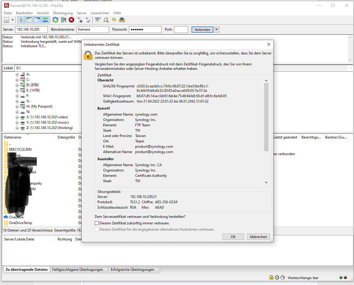The width and height of the screenshot is (354, 285).
Task: Click the Server address input field
Action: pos(31,29)
